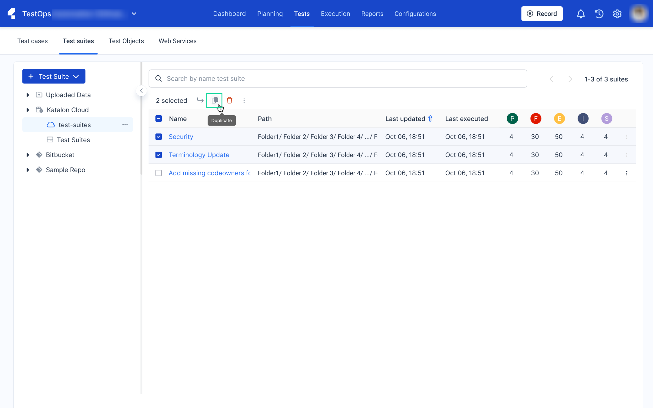Click the Move arrow icon beside 2 selected
The height and width of the screenshot is (408, 653).
click(200, 100)
